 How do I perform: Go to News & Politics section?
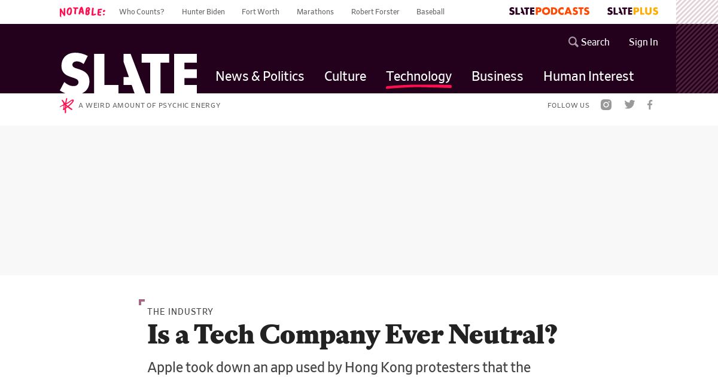pos(260,76)
